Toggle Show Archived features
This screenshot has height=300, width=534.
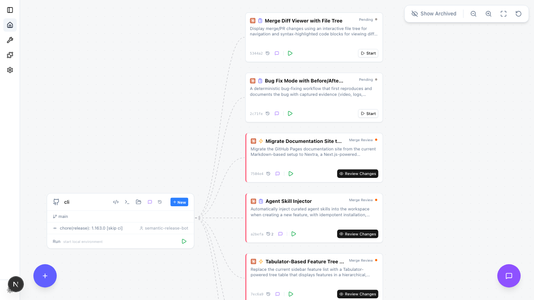[x=434, y=14]
